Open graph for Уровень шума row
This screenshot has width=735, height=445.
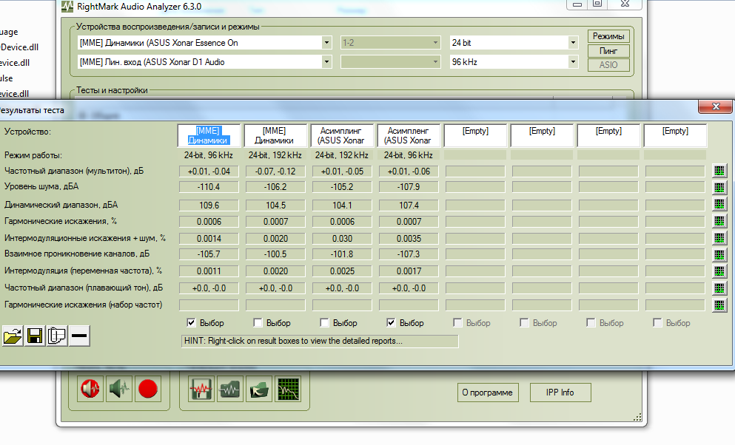click(x=719, y=188)
